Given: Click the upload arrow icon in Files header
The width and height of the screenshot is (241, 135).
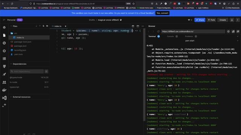Looking at the screenshot, I should click(40, 26).
